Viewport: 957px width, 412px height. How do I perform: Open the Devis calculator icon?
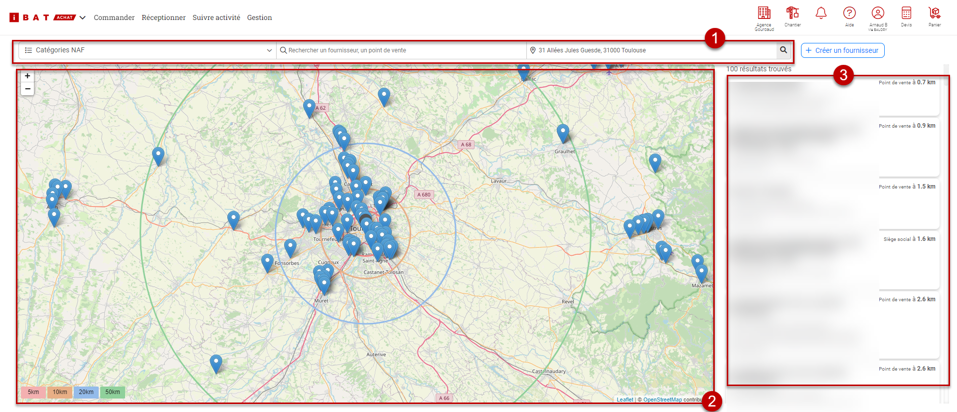[x=906, y=13]
